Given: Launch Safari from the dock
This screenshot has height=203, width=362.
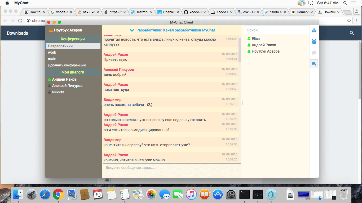Looking at the screenshot, I should pos(45,195).
